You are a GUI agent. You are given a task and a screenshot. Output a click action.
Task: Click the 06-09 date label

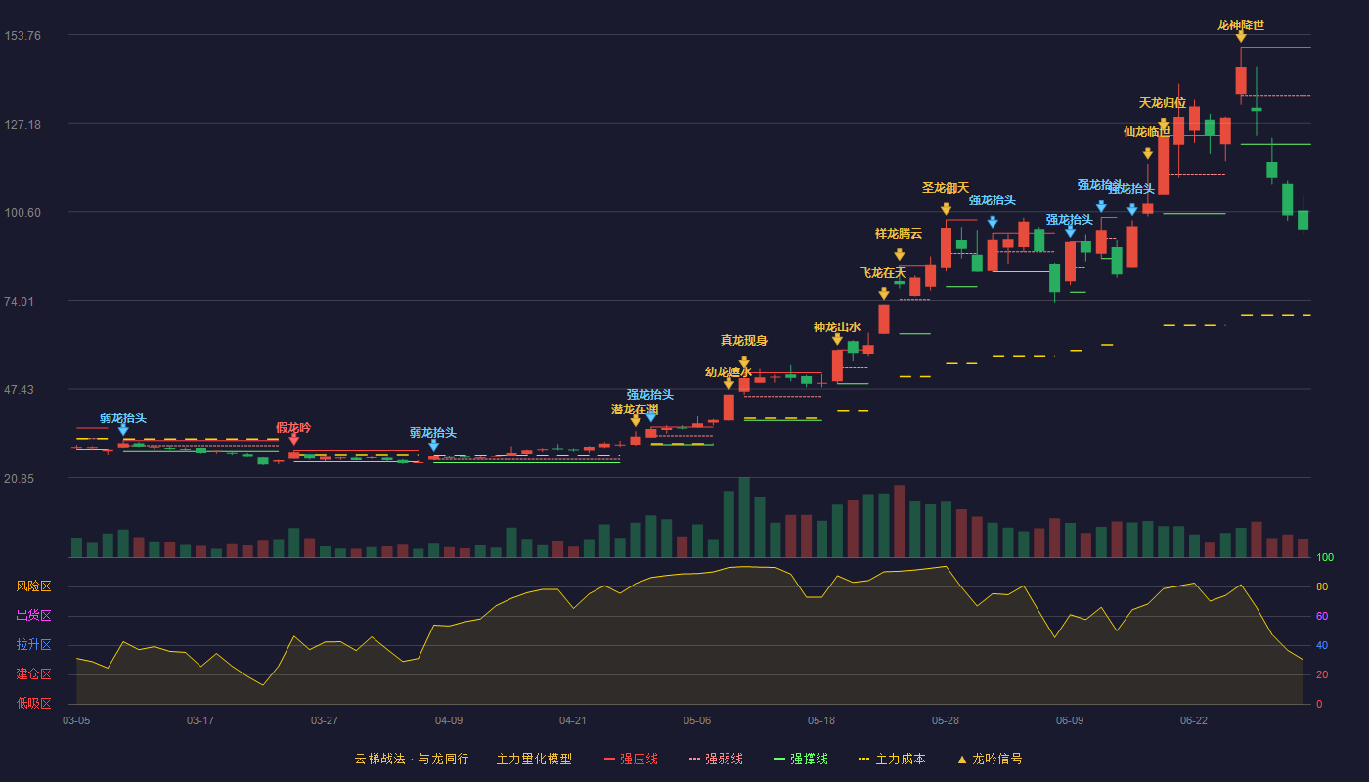tap(1070, 720)
